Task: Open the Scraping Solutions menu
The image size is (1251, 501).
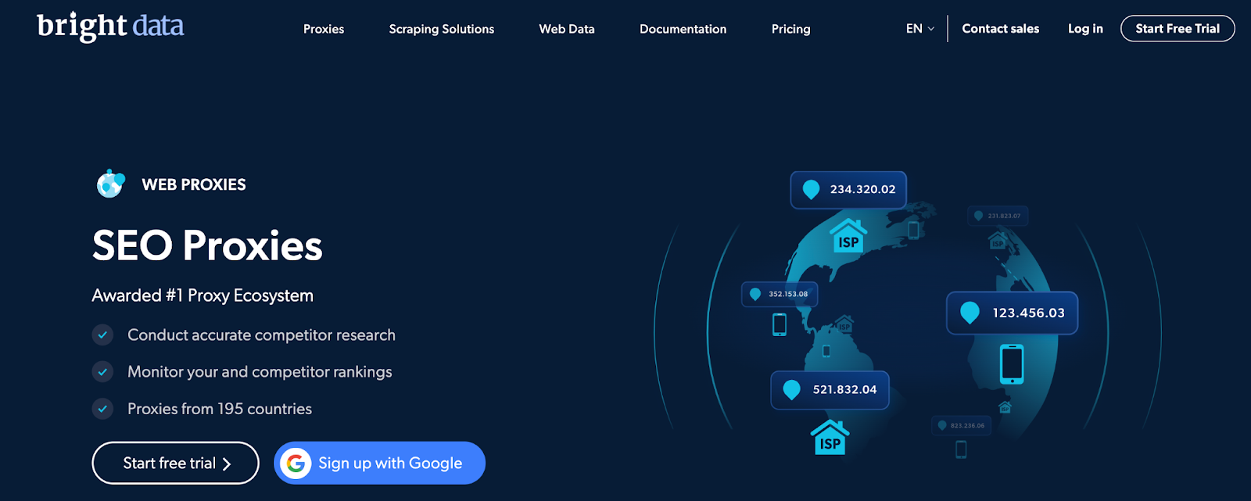Action: tap(442, 29)
